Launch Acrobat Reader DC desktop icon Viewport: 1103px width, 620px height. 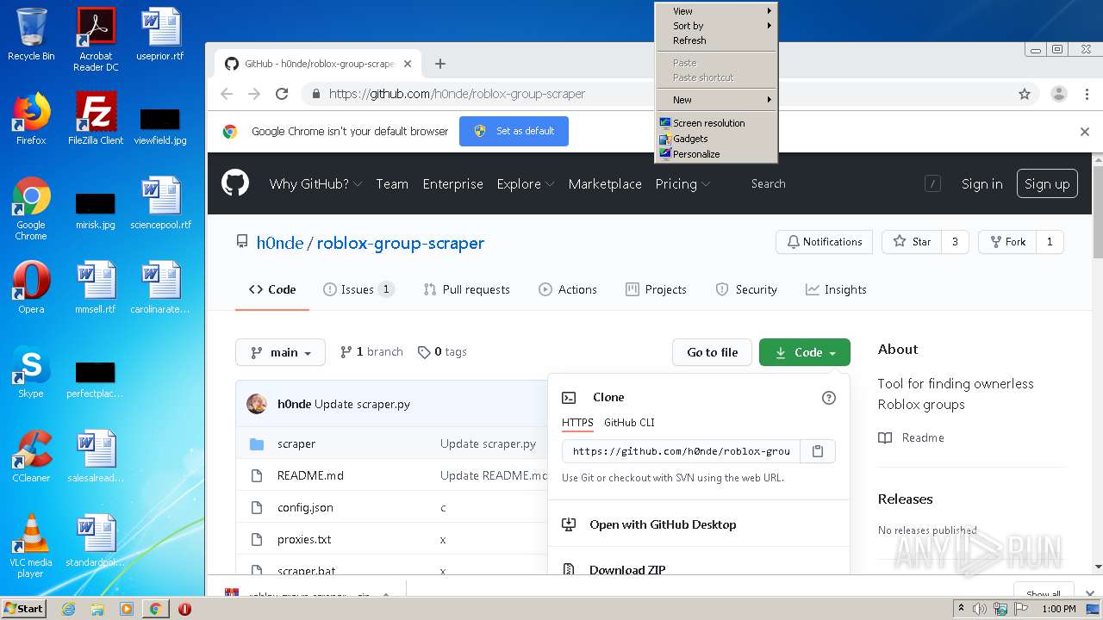click(x=96, y=39)
